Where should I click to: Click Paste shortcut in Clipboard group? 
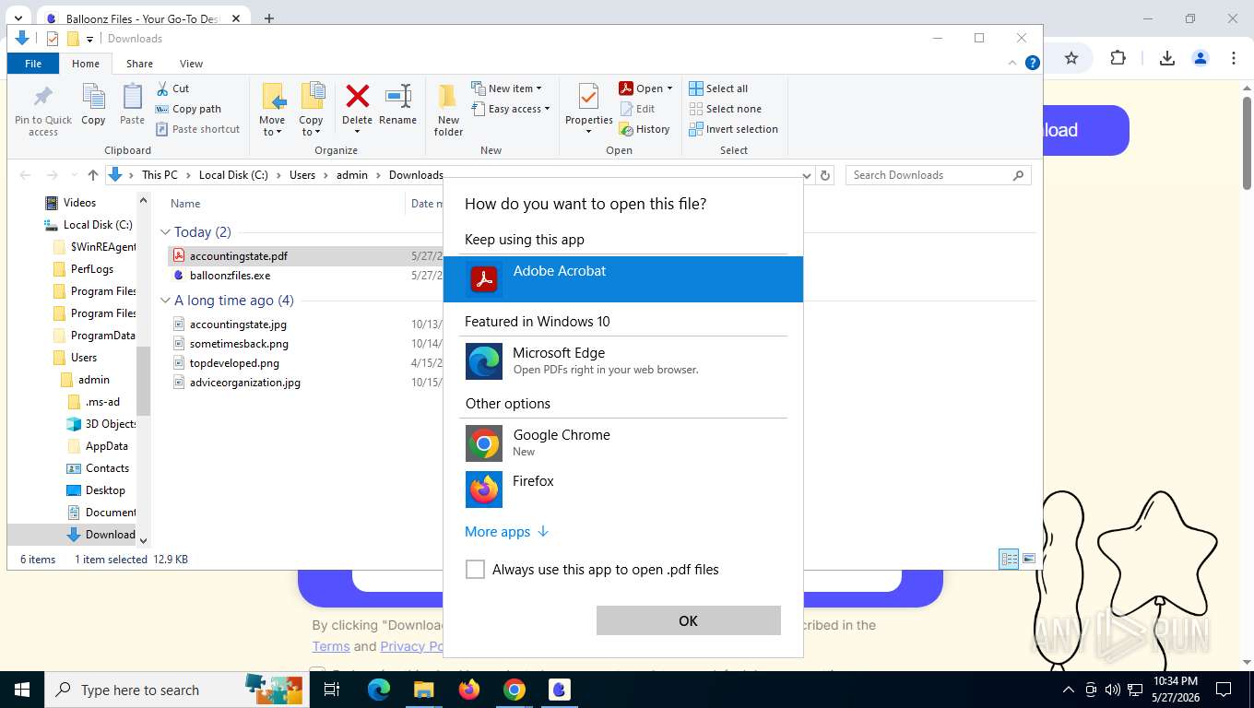click(197, 129)
